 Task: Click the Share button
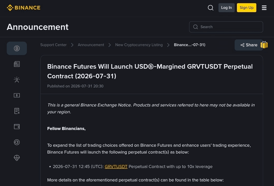(249, 45)
